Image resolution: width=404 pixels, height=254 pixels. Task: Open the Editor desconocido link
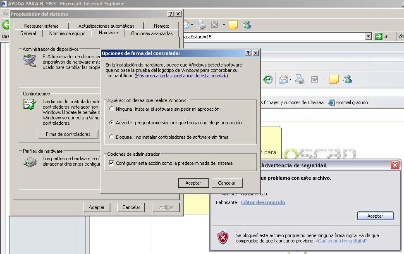[263, 202]
